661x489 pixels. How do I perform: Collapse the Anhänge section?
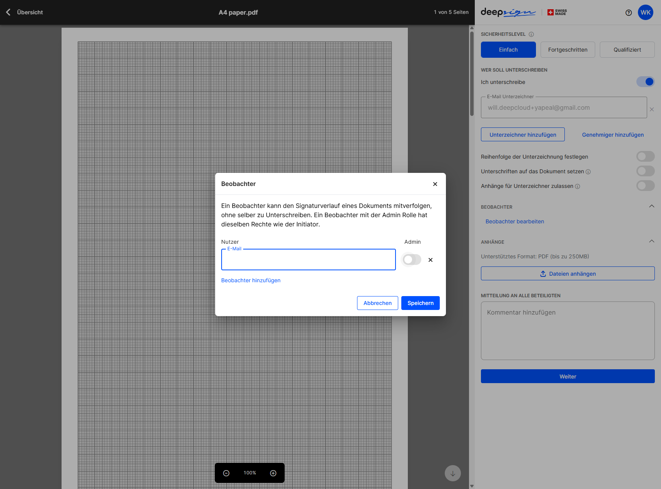tap(651, 241)
